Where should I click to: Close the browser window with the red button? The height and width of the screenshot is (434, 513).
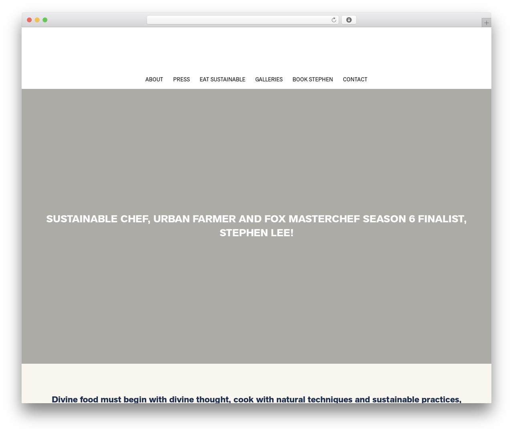coord(29,20)
